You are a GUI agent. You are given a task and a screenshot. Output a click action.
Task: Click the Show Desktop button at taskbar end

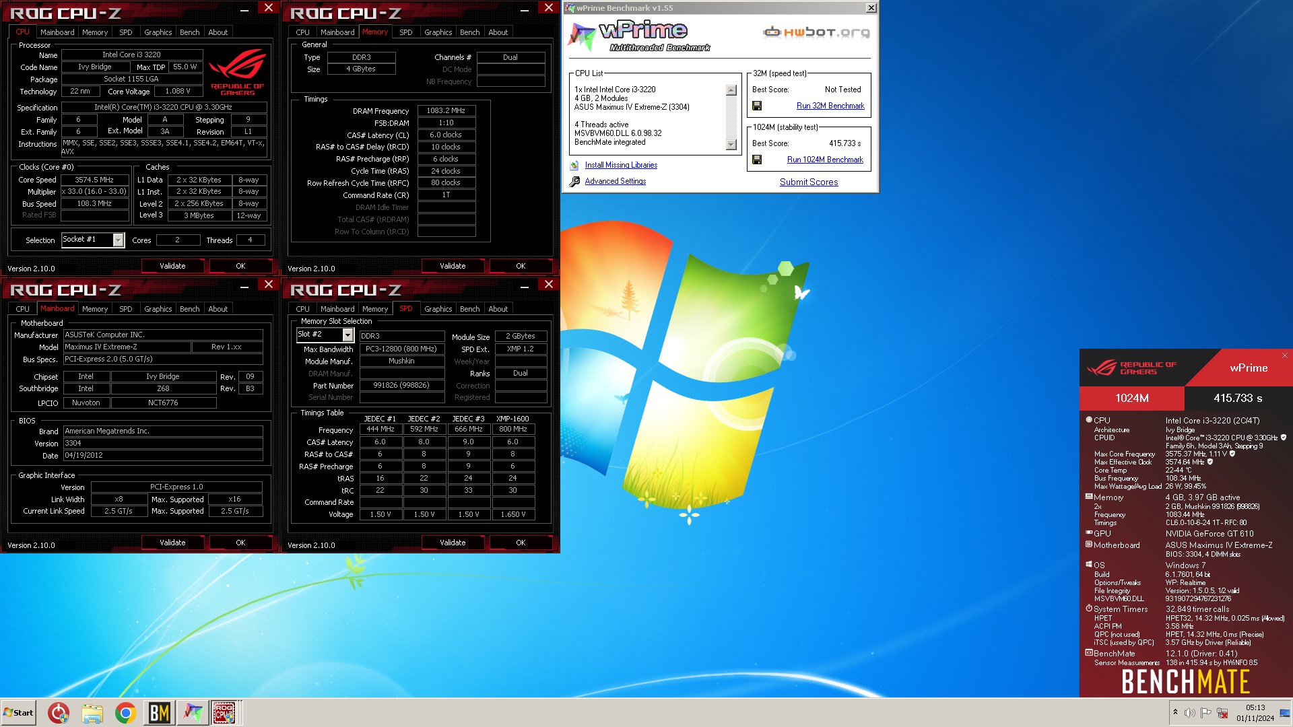tap(1286, 712)
